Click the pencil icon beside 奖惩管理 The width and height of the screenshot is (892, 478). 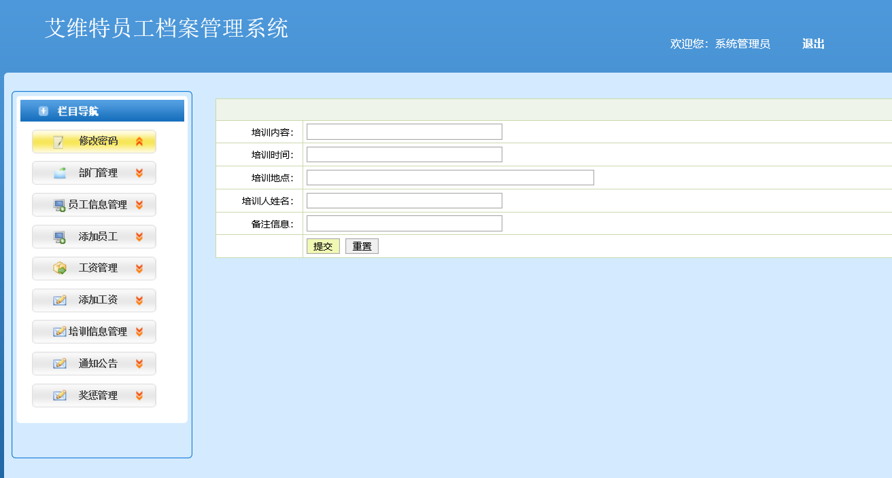point(60,395)
